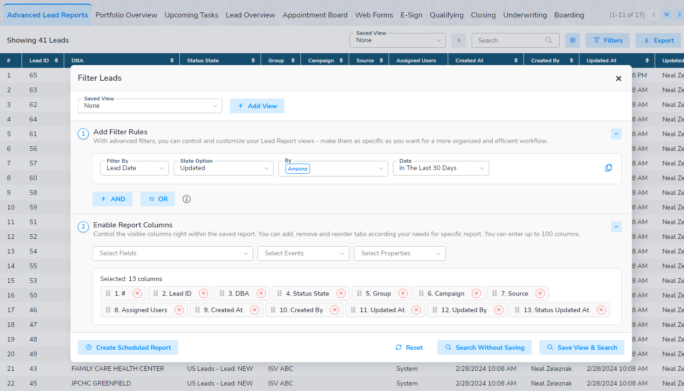Click the copy filter rule icon
This screenshot has height=391, width=684.
click(x=608, y=168)
